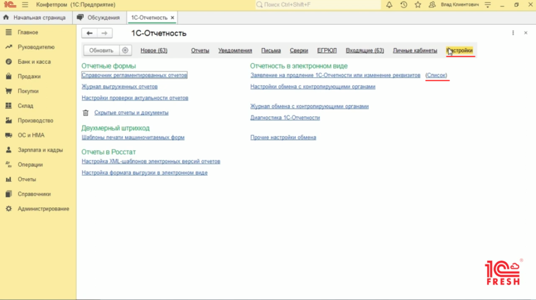The height and width of the screenshot is (300, 536).
Task: Open history clock icon
Action: coord(404,5)
